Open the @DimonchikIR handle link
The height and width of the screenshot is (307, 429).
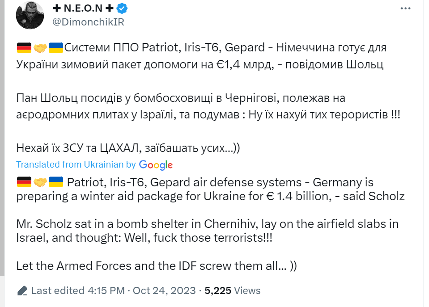pyautogui.click(x=88, y=22)
